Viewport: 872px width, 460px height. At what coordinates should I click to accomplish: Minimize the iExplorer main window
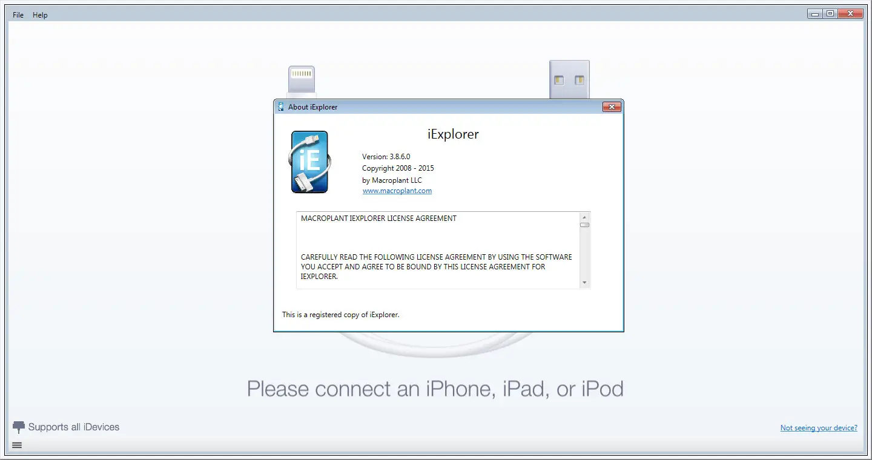(x=816, y=13)
